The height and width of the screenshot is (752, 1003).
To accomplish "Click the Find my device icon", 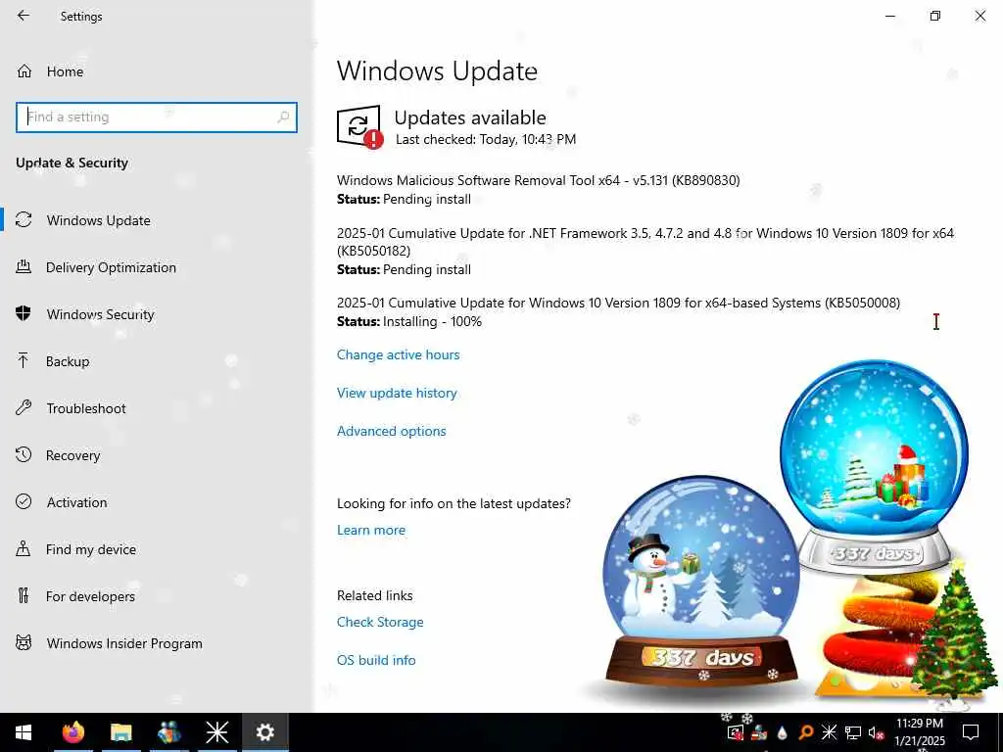I will 24,548.
